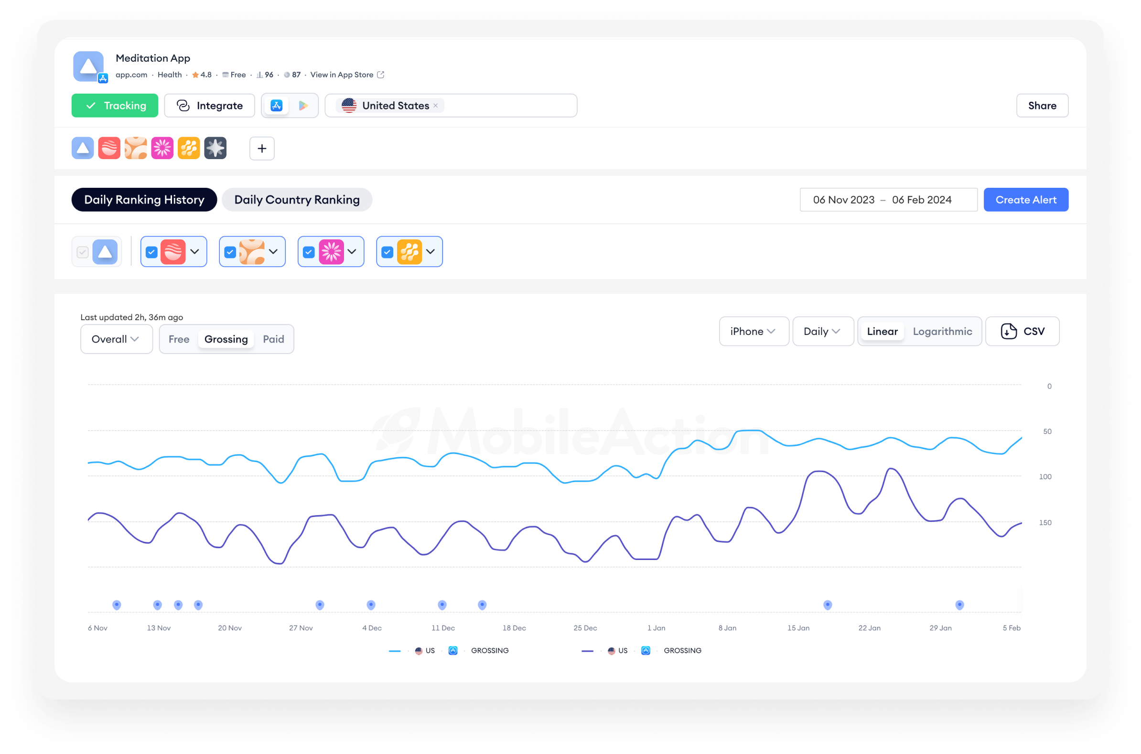
Task: Click the red striped circle competitor app icon
Action: tap(109, 148)
